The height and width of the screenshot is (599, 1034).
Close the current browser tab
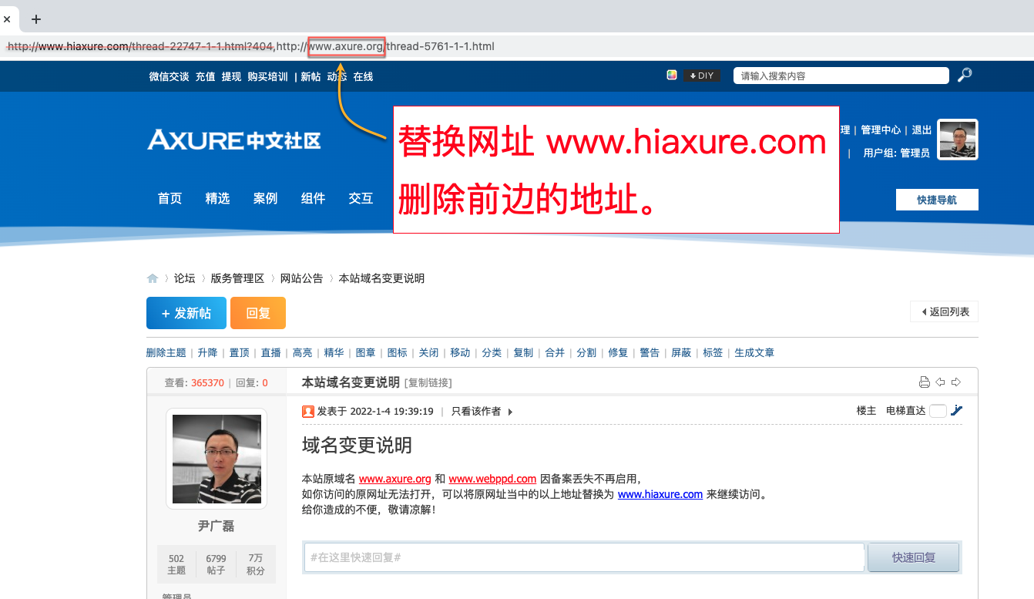7,19
